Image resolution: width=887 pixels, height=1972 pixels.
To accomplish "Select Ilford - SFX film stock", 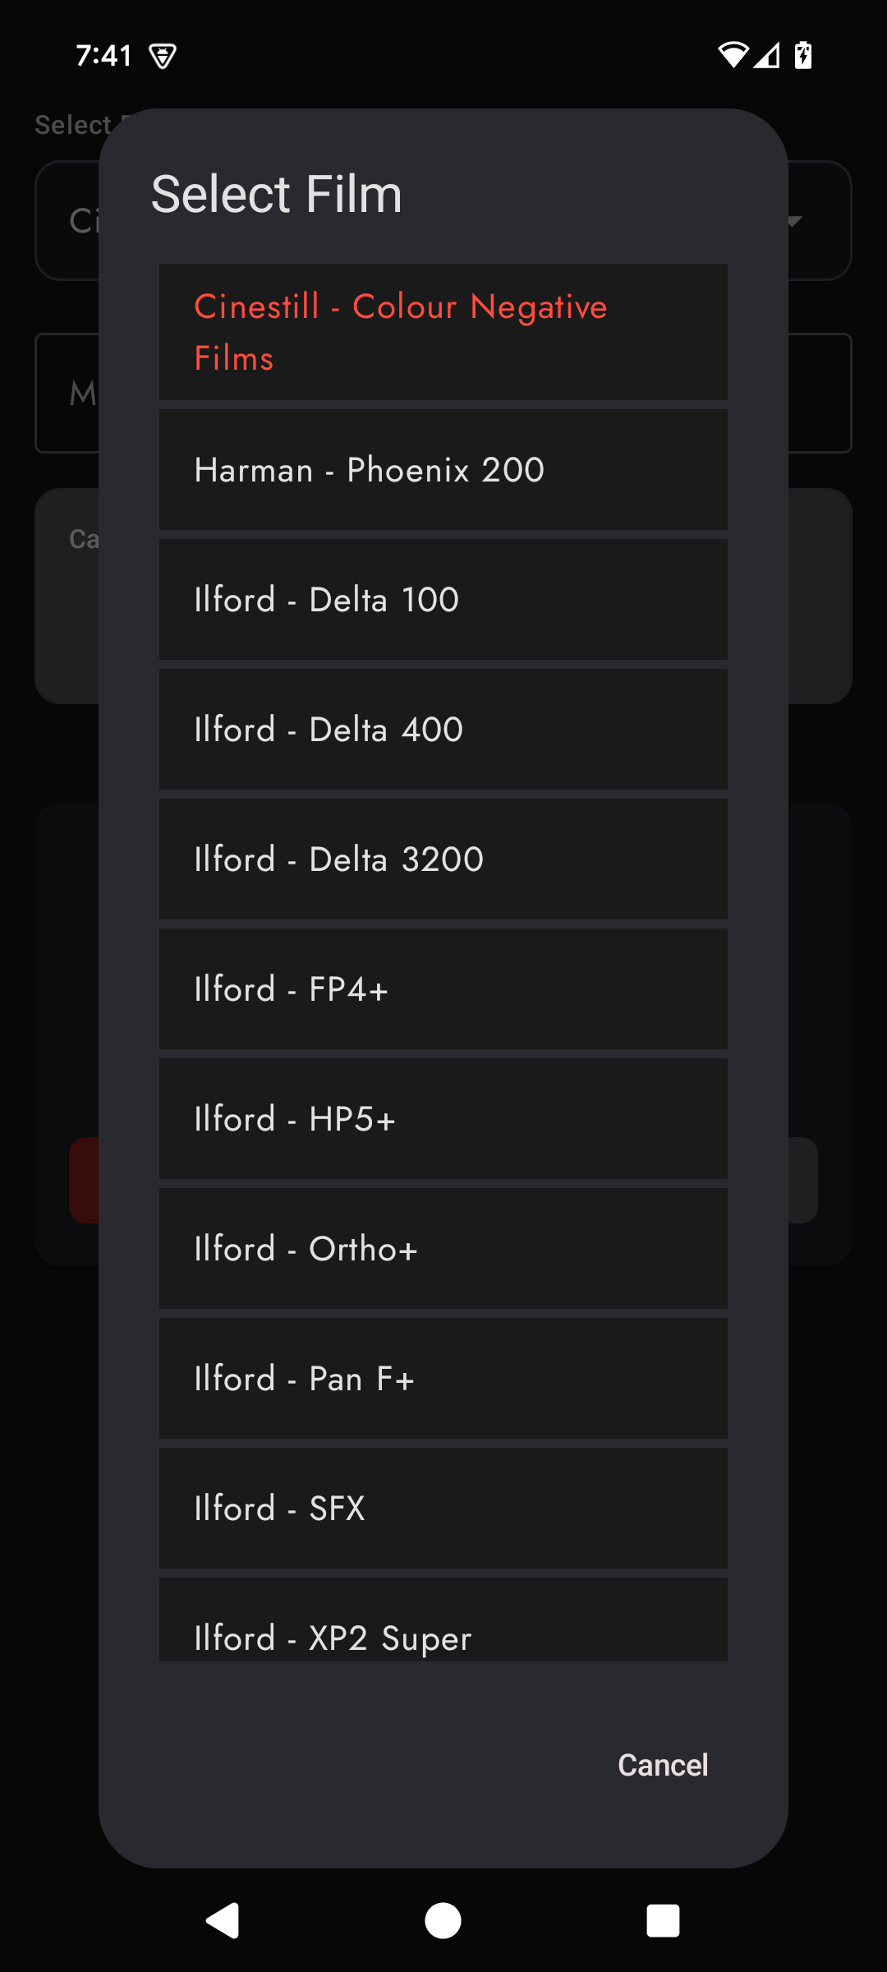I will [x=443, y=1508].
